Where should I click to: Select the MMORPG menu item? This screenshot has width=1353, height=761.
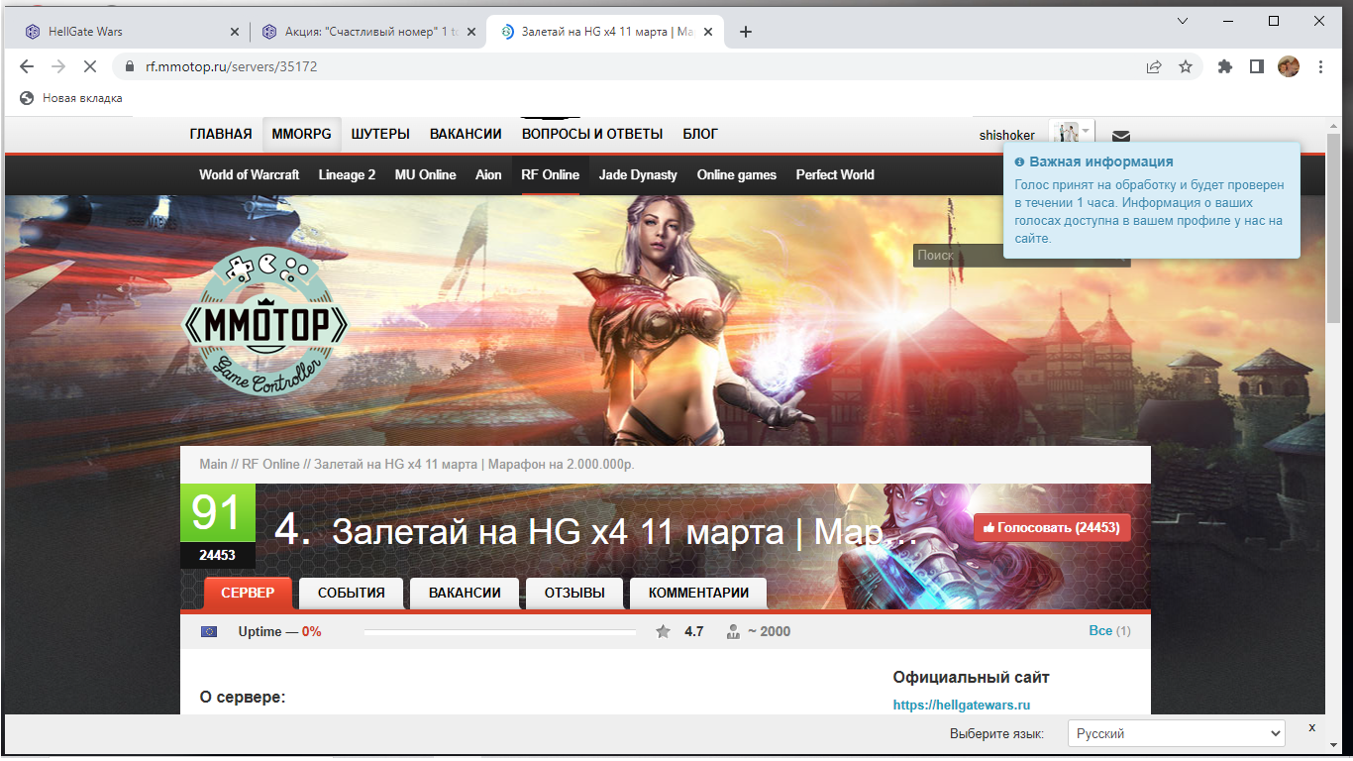(302, 134)
